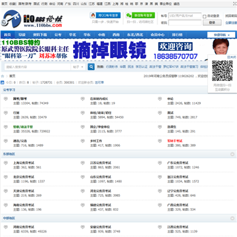Click the blue magnifier search button
This screenshot has width=237, height=237.
(x=91, y=66)
